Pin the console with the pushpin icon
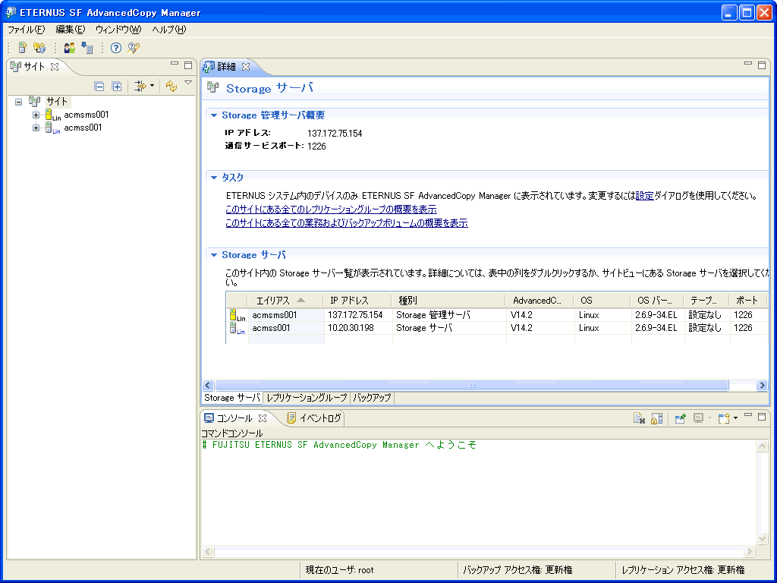This screenshot has width=777, height=583. coord(680,418)
